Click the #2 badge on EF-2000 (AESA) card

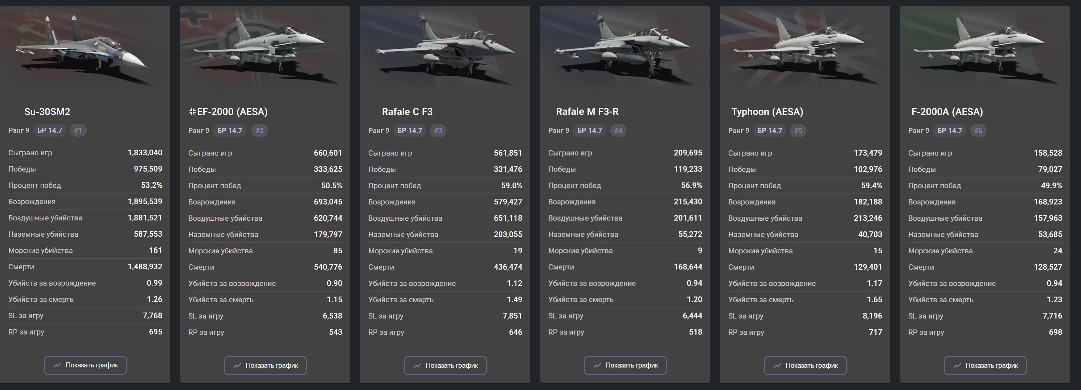pos(260,131)
